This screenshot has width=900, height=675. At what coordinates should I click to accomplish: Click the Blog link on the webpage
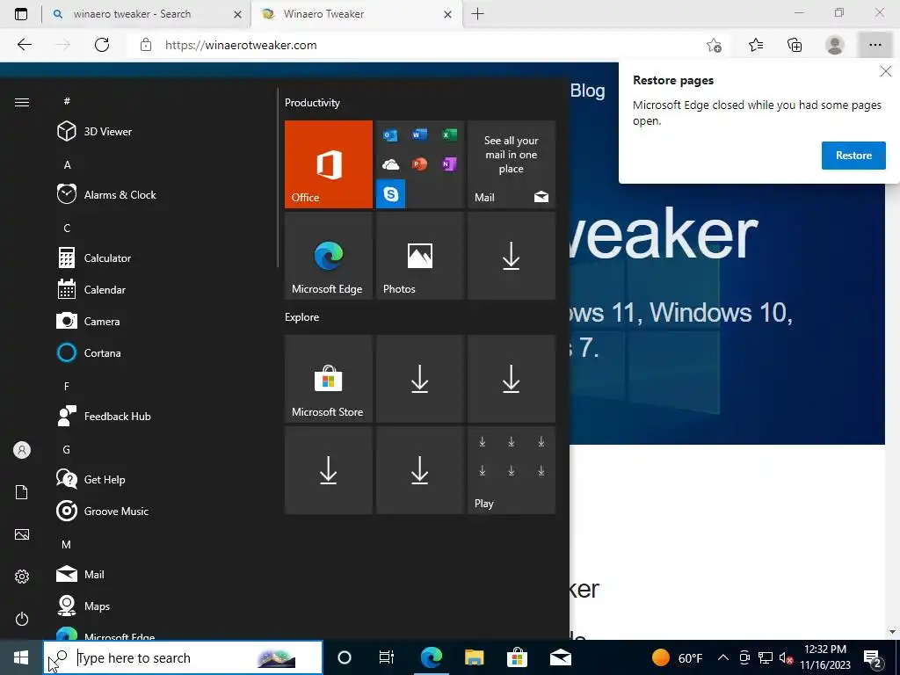(587, 91)
